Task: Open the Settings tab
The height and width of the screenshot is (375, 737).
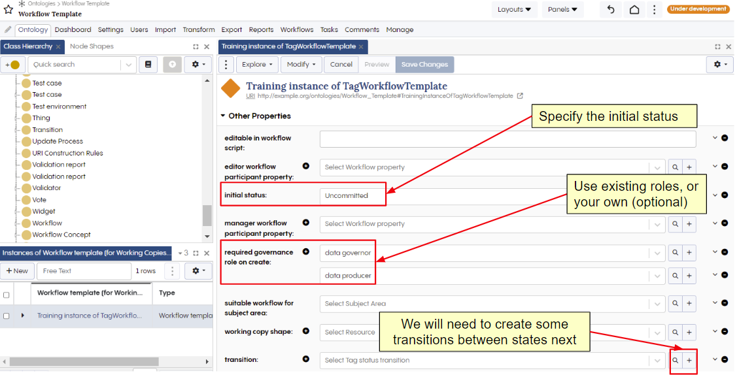Action: [111, 29]
